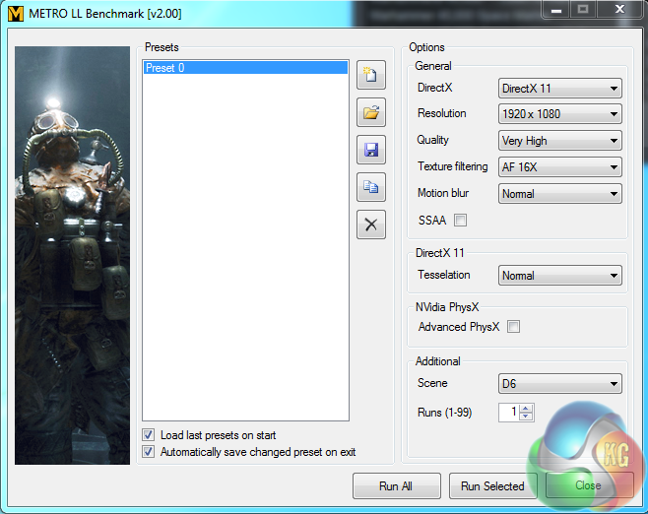Click the save preset floppy icon

point(370,150)
